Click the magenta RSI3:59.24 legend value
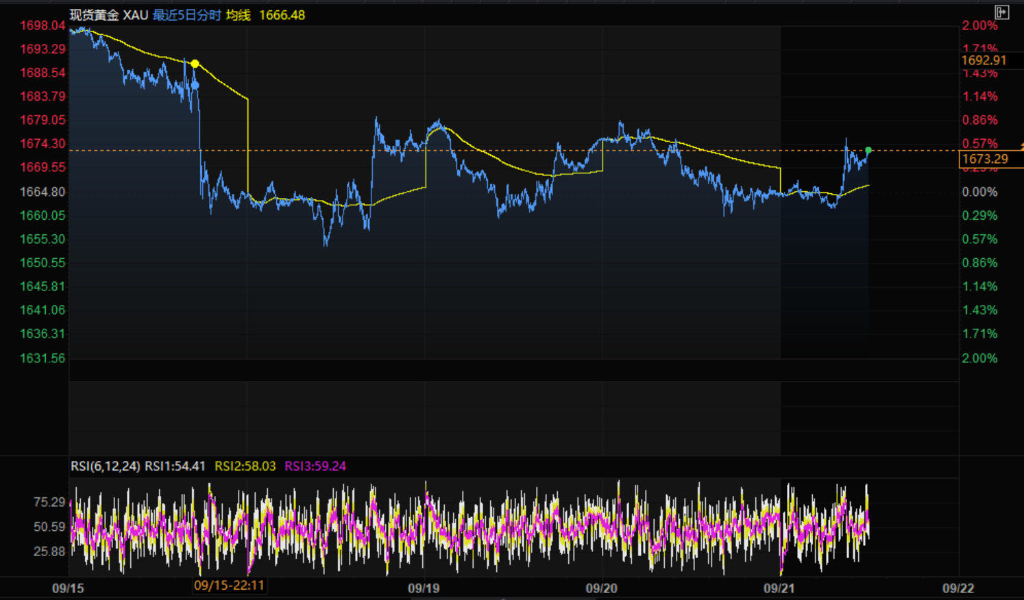The width and height of the screenshot is (1024, 600). pyautogui.click(x=315, y=466)
